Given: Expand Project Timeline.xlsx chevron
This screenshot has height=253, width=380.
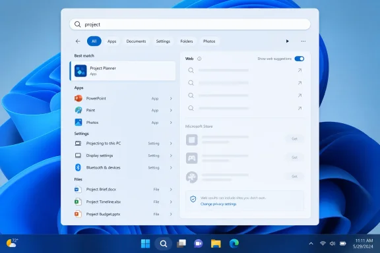Looking at the screenshot, I should coord(171,202).
